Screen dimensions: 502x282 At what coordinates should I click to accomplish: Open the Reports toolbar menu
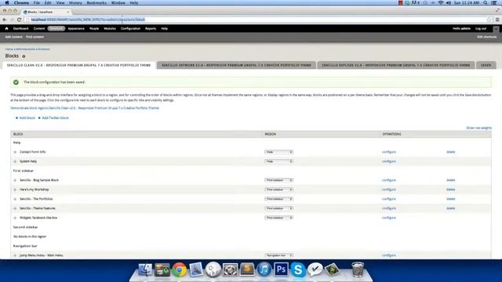coord(151,28)
